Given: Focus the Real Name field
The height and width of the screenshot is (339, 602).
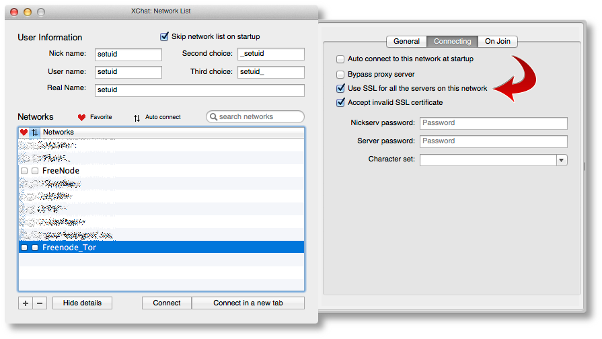Looking at the screenshot, I should (x=200, y=90).
